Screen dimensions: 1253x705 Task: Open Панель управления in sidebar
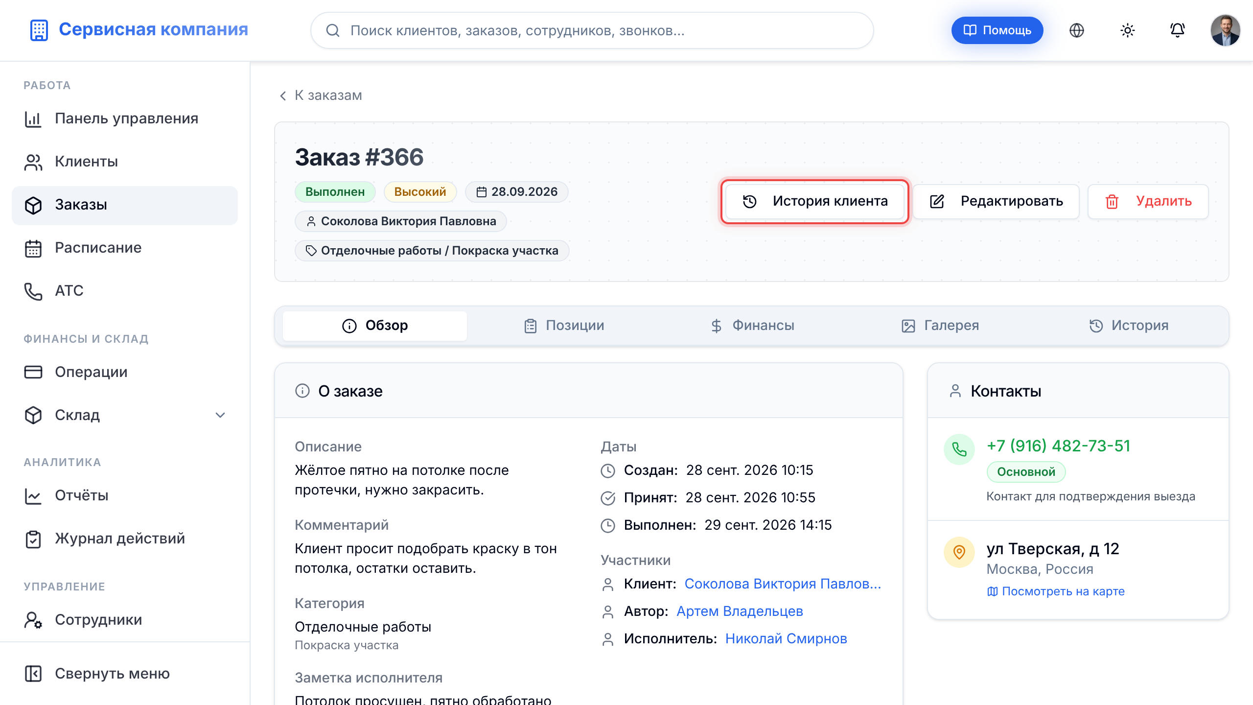pos(125,118)
